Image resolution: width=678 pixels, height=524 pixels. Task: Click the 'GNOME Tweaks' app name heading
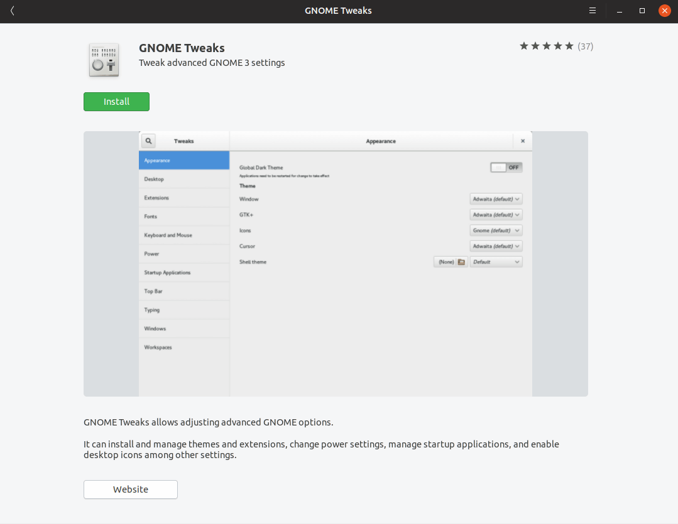tap(182, 48)
